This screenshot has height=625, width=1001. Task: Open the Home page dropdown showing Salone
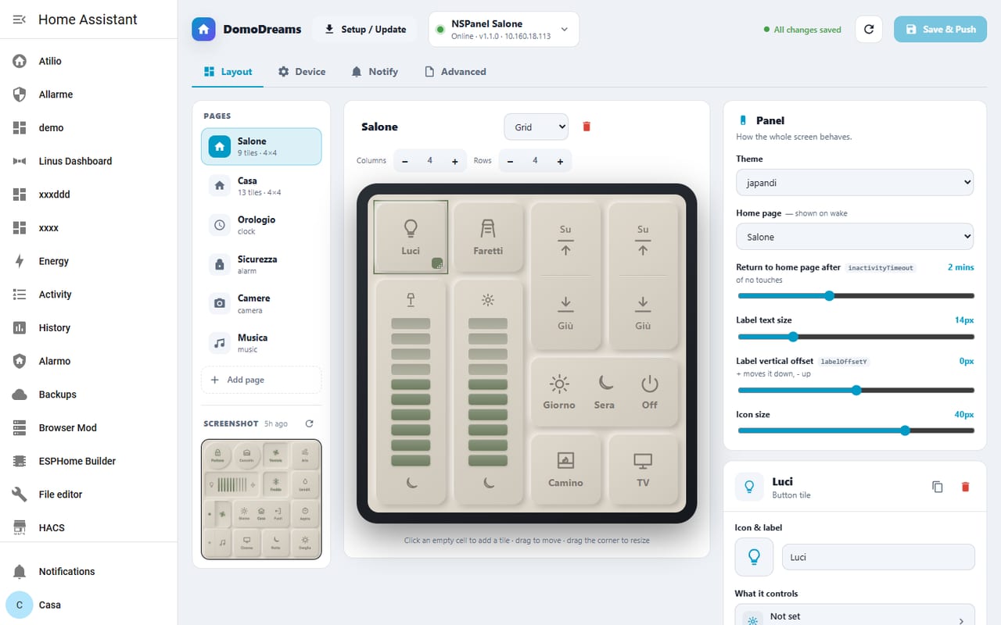(855, 237)
